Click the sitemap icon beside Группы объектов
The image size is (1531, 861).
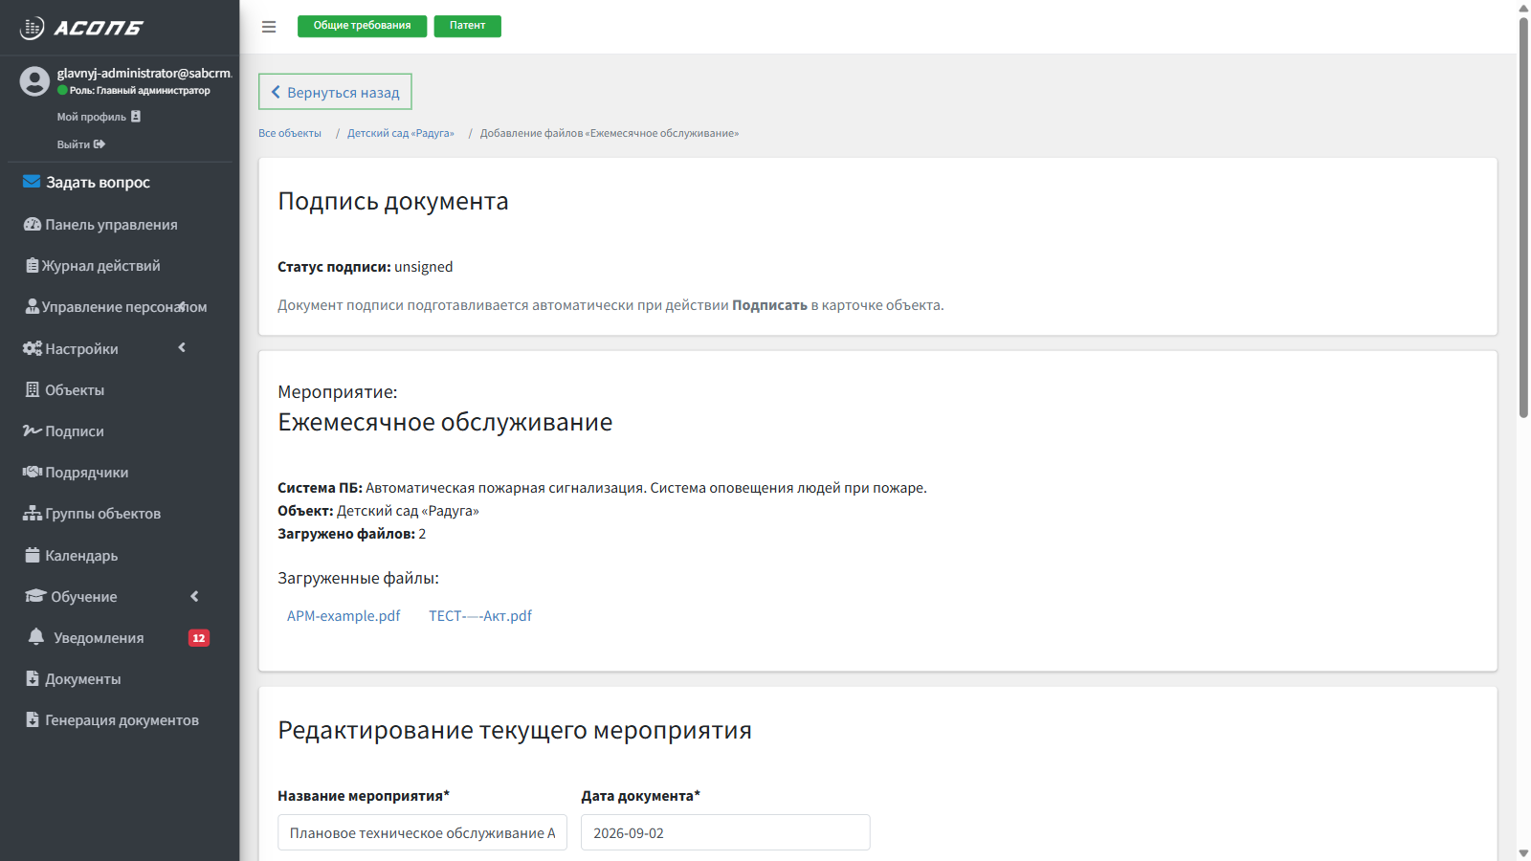pyautogui.click(x=33, y=513)
